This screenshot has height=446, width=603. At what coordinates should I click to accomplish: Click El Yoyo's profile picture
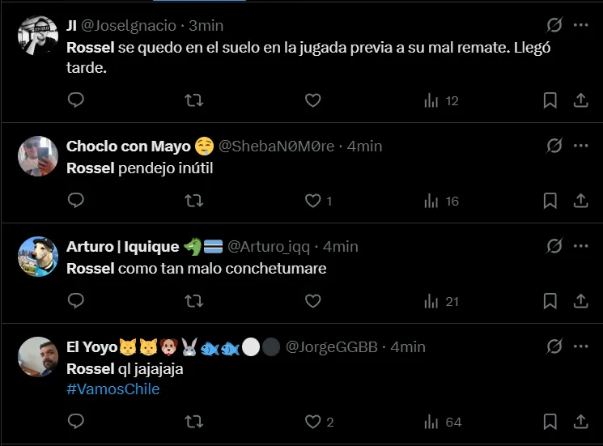point(36,357)
